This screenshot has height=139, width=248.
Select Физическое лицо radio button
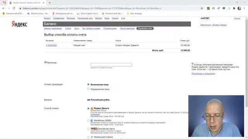[88, 85]
